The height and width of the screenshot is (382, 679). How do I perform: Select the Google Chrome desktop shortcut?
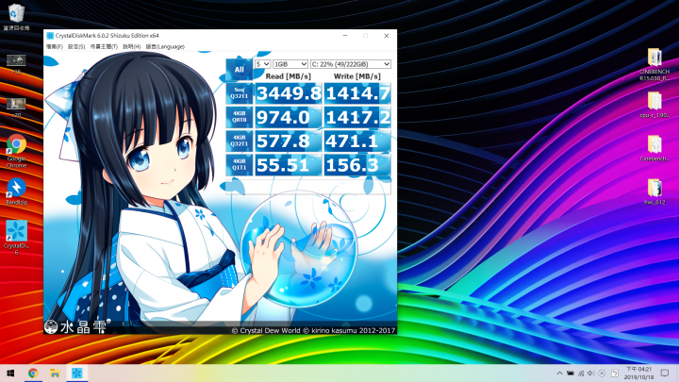pos(16,151)
